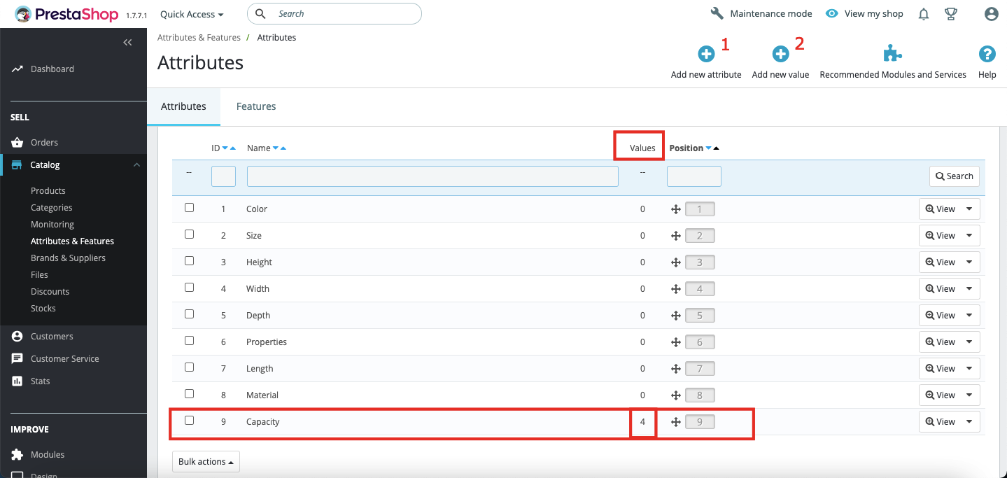This screenshot has height=478, width=1007.
Task: Sort Name column ascending arrow
Action: (283, 148)
